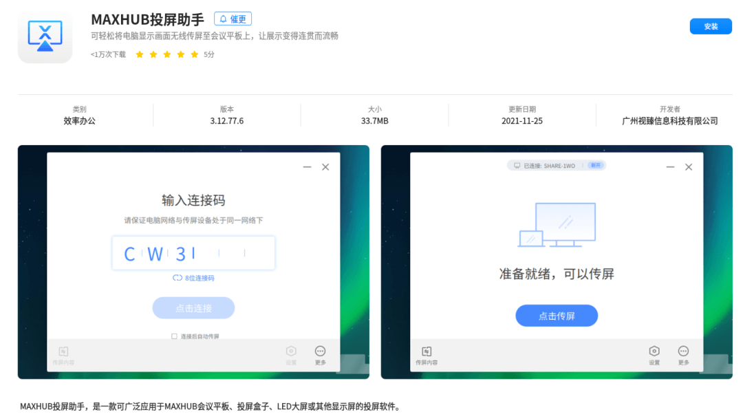Viewport: 743px width, 414px height.
Task: Click the <1万次下载 download count
Action: (x=108, y=54)
